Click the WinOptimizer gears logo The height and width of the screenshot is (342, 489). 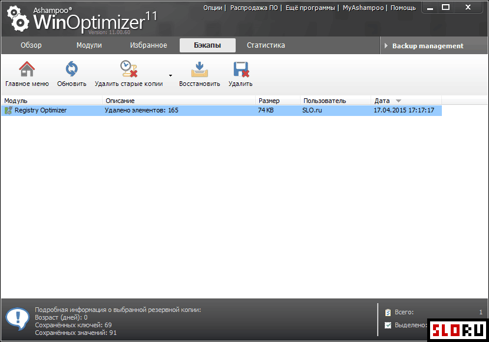coord(18,19)
